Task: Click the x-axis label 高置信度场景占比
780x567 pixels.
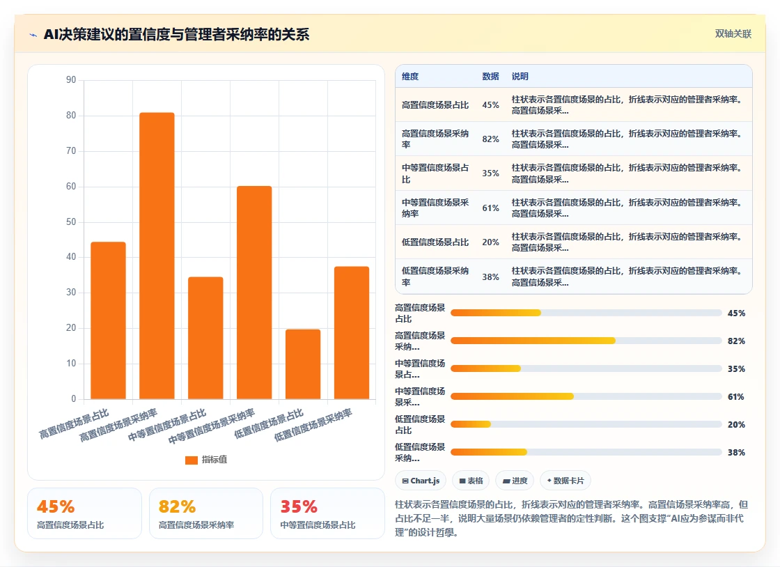Action: point(74,424)
